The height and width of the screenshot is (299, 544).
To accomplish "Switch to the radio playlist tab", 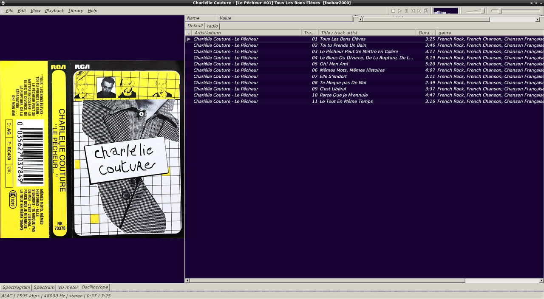I will pyautogui.click(x=212, y=26).
